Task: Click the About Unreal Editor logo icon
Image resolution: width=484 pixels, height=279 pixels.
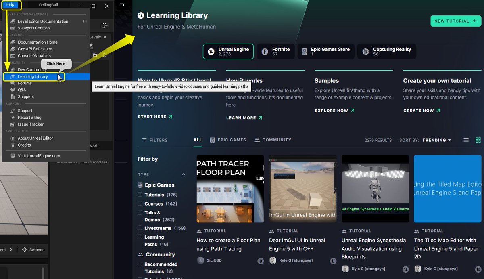Action: [x=13, y=138]
